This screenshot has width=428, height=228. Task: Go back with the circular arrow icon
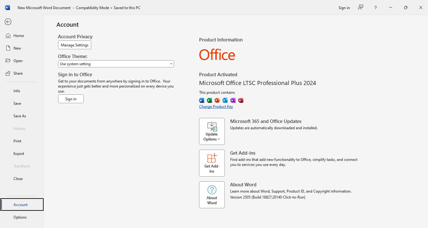[x=8, y=22]
